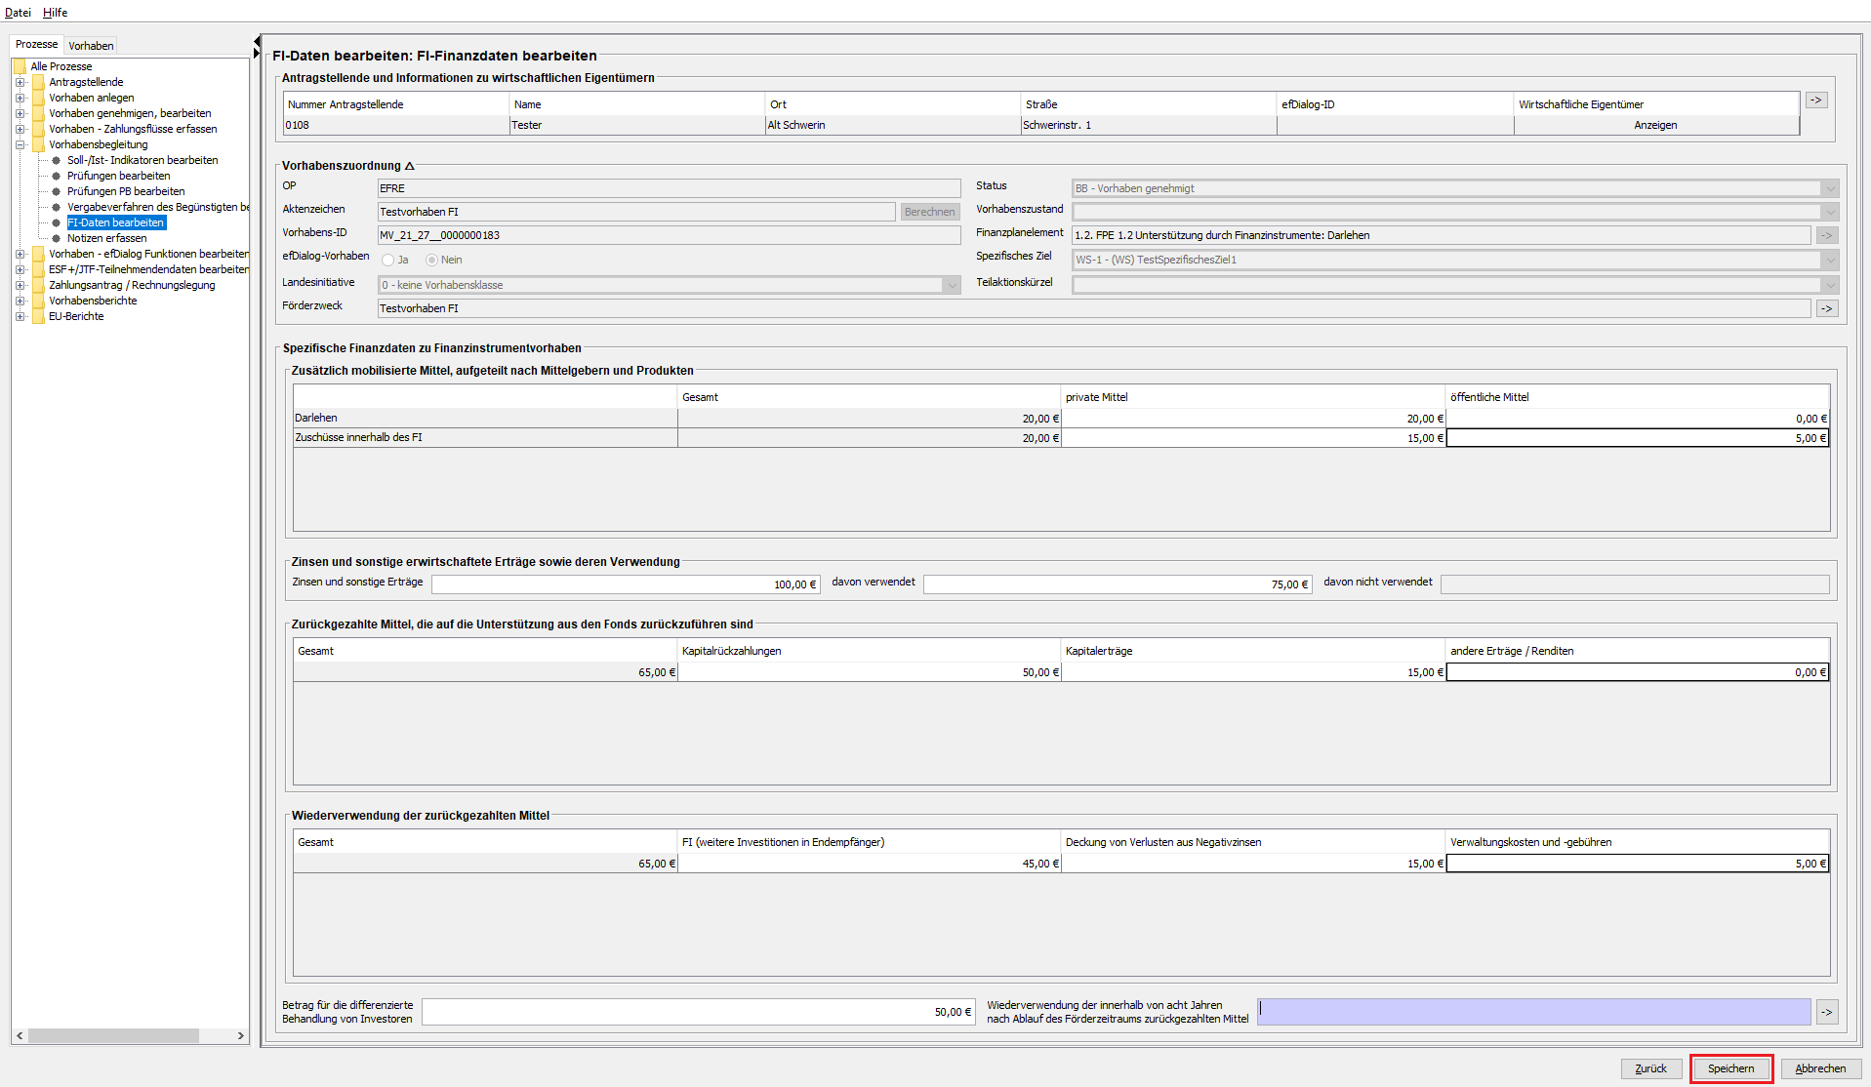The width and height of the screenshot is (1871, 1087).
Task: Click andere Erträge / Renditen value cell
Action: 1638,672
